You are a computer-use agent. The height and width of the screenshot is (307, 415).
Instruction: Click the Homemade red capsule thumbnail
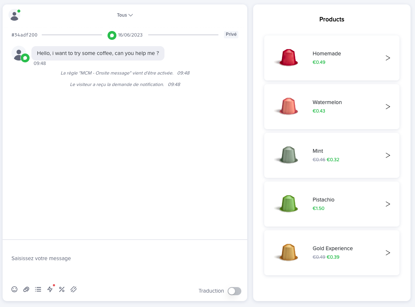coord(288,58)
